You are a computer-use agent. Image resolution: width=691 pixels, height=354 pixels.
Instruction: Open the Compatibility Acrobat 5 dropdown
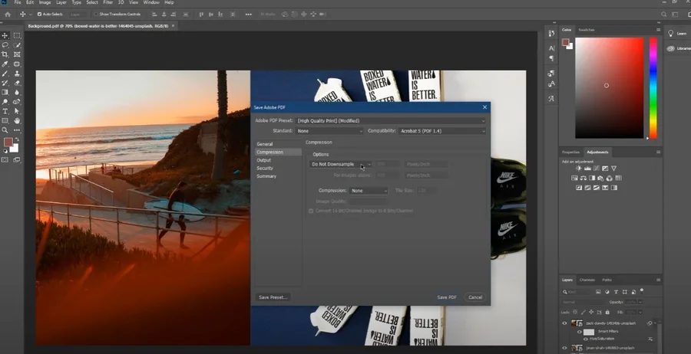tap(442, 130)
